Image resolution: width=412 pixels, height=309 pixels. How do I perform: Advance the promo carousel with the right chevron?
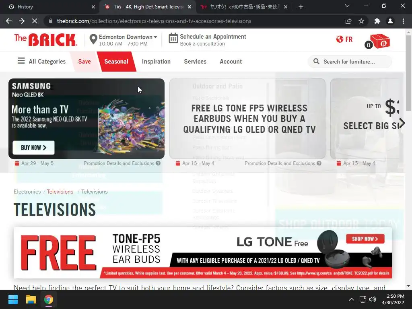[402, 123]
